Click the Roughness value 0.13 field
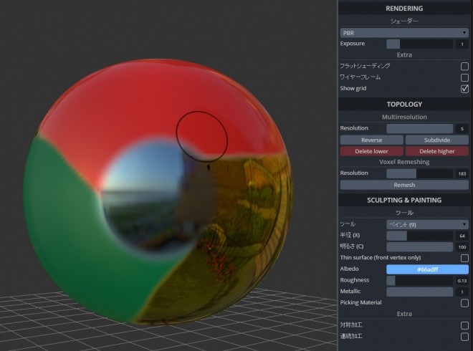 (x=462, y=281)
